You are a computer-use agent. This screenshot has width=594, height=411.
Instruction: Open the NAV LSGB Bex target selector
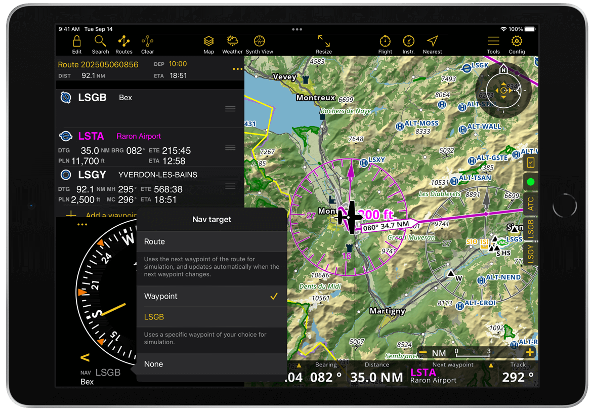pos(100,377)
